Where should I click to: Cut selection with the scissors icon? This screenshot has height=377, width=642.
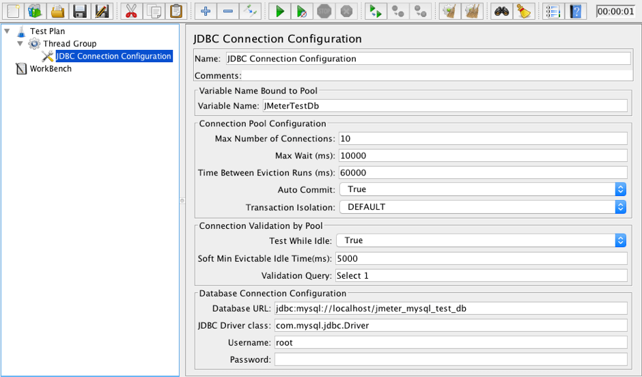coord(131,11)
